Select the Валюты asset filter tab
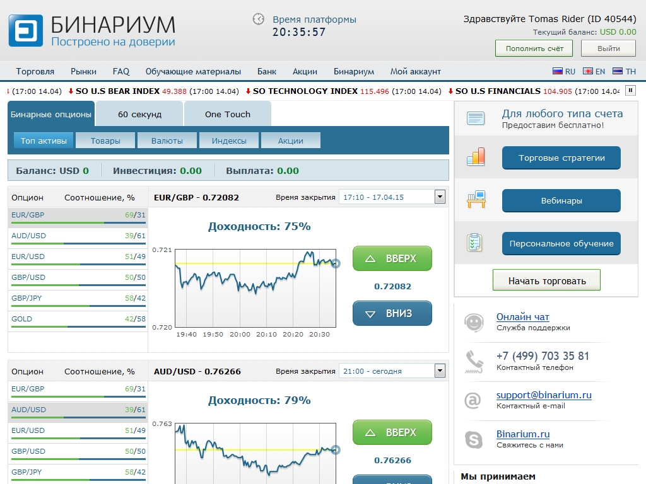Image resolution: width=646 pixels, height=484 pixels. (x=167, y=141)
